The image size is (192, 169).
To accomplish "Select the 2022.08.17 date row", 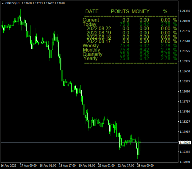I will pos(99,41).
